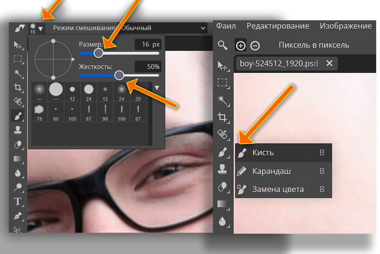Select the soft round 24 brush preset
380x254 pixels.
click(122, 91)
